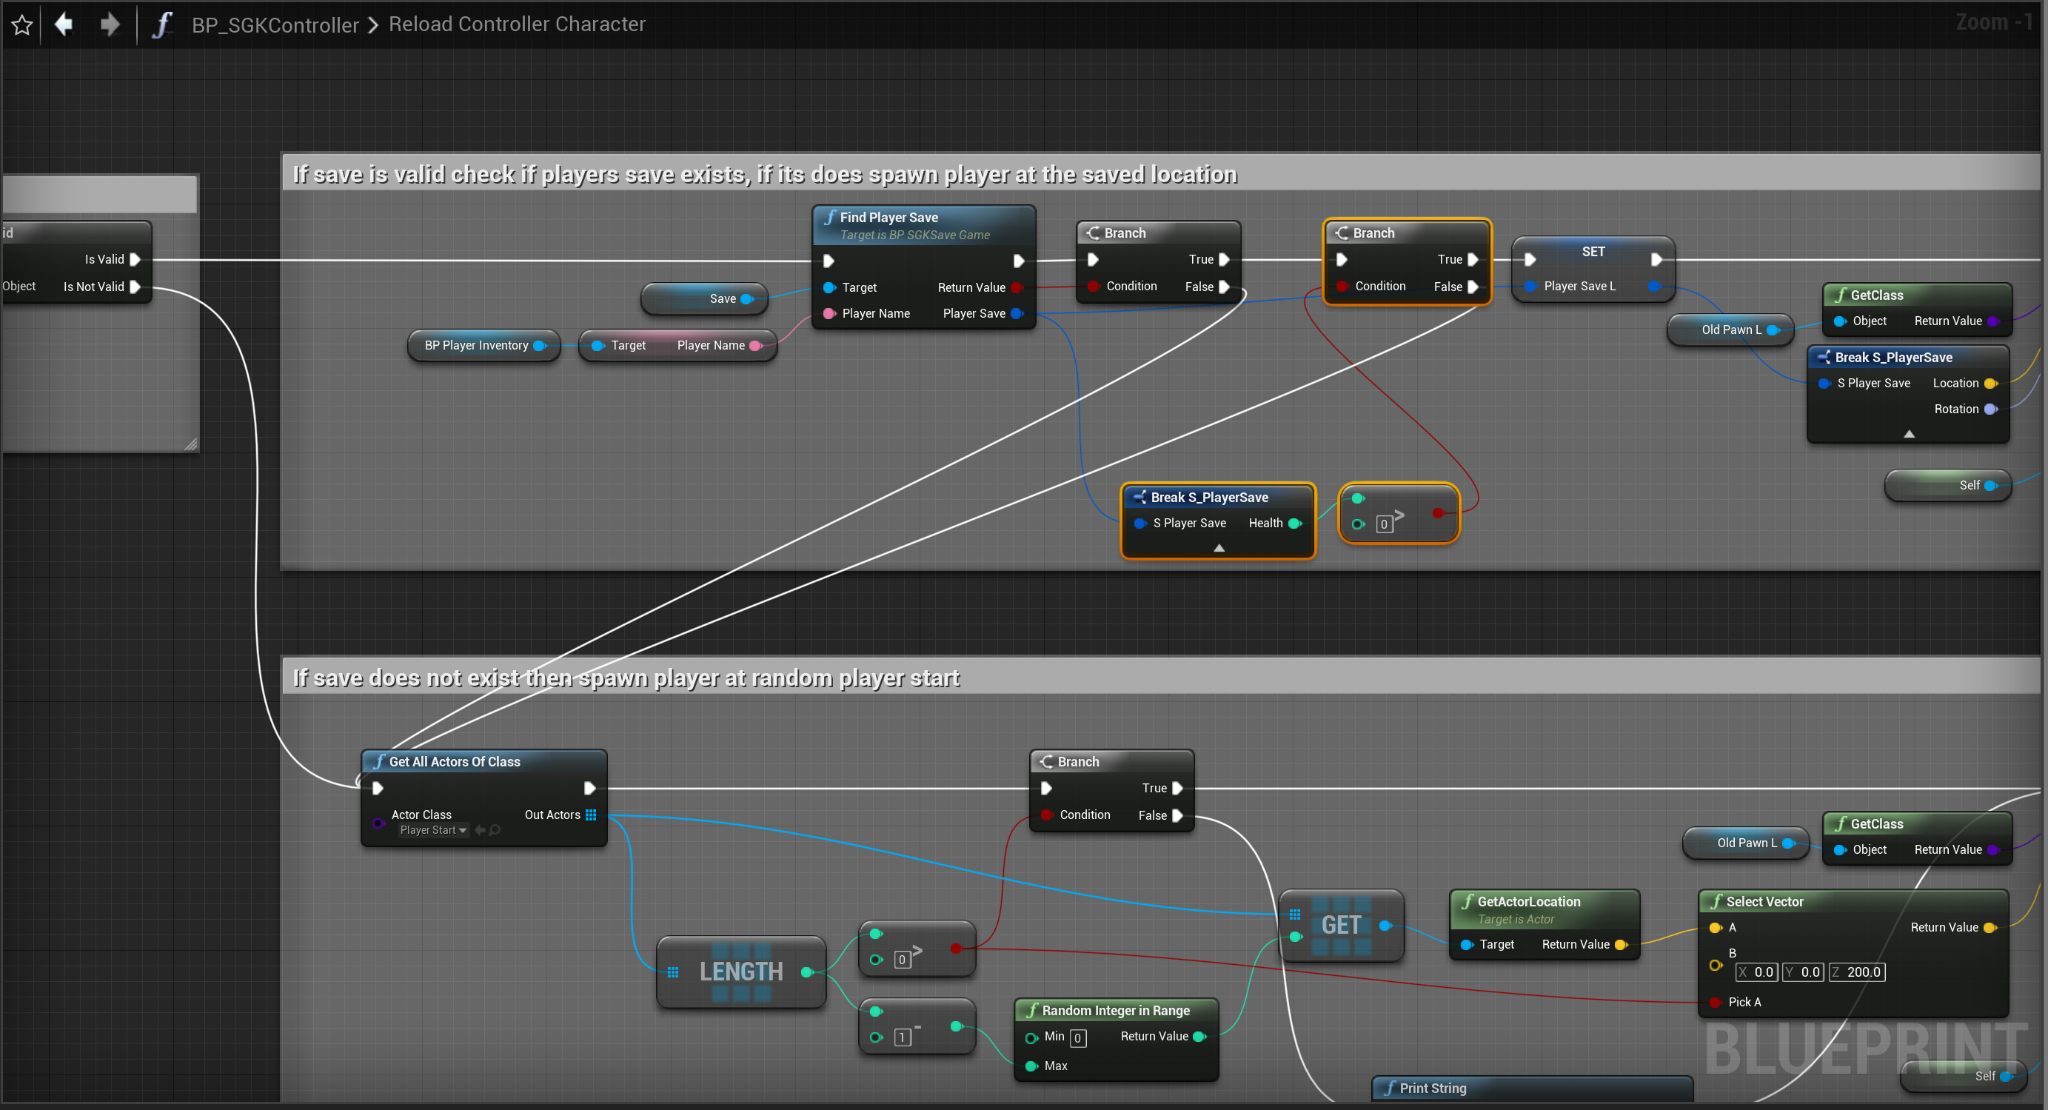2048x1110 pixels.
Task: Click the highlighted Branch node's Condition pin
Action: point(1342,287)
